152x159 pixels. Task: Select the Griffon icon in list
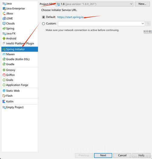tap(4, 75)
